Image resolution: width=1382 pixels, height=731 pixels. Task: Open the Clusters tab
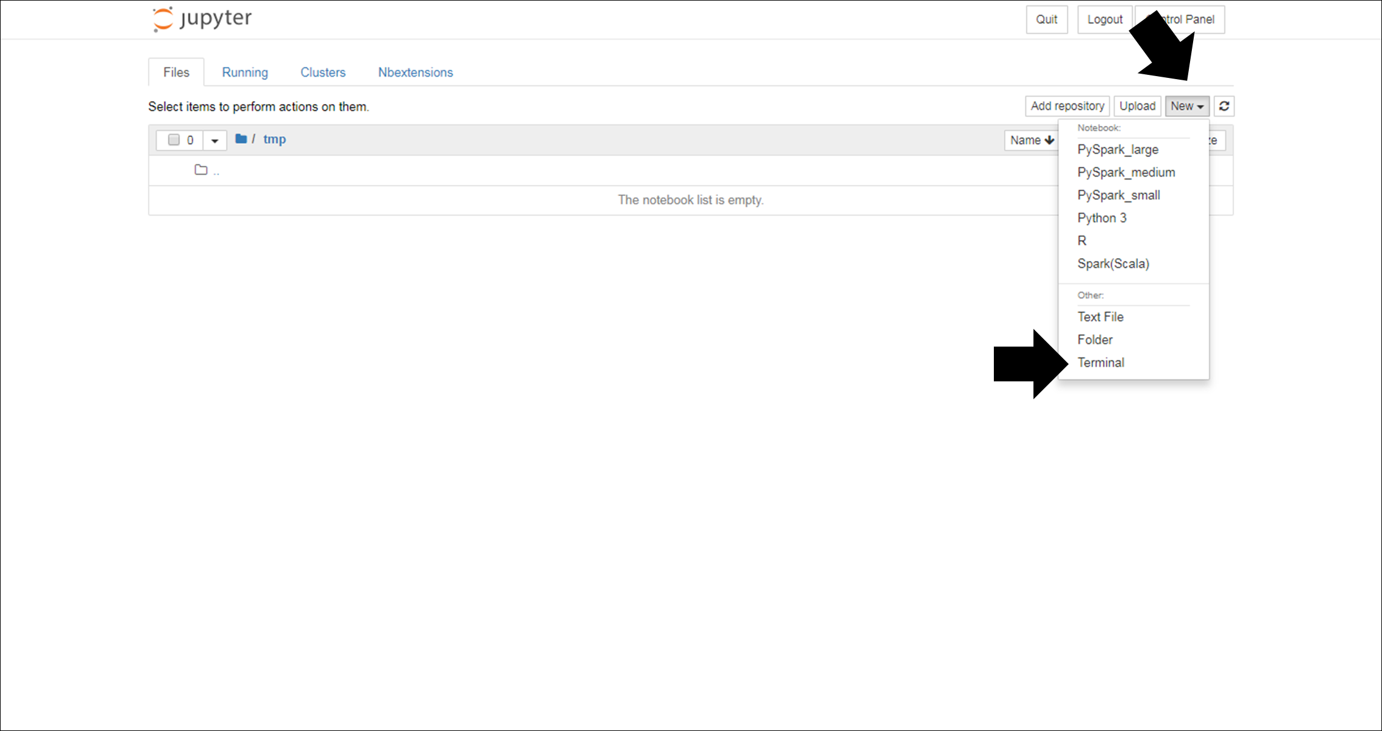point(322,72)
